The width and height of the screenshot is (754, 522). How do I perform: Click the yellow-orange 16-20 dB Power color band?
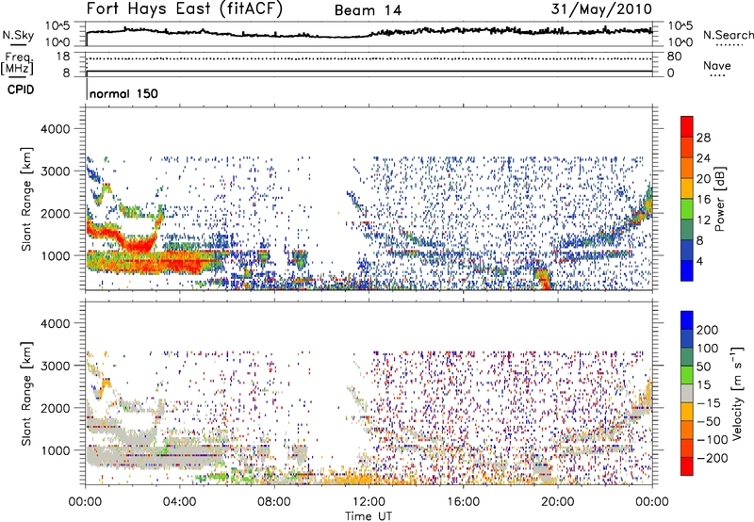click(687, 188)
